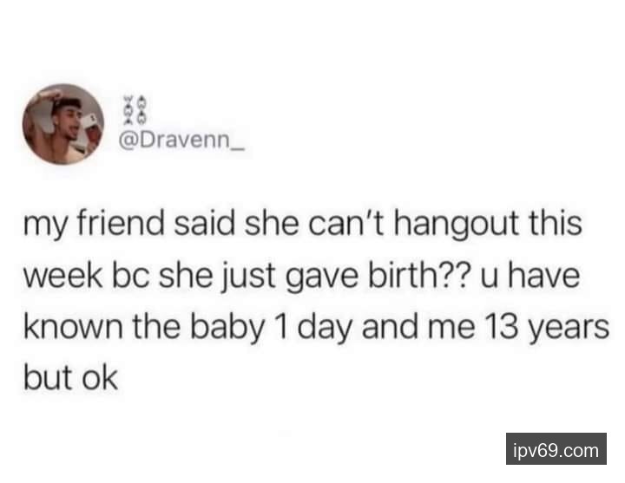Screen dimensions: 625x483
Task: Open the circular profile picture
Action: click(x=63, y=124)
